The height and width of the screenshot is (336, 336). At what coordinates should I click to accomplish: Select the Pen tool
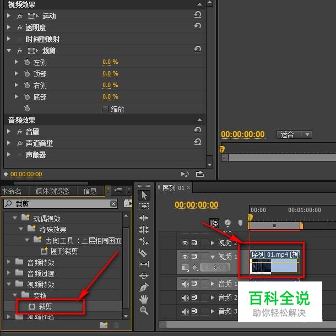tap(144, 288)
